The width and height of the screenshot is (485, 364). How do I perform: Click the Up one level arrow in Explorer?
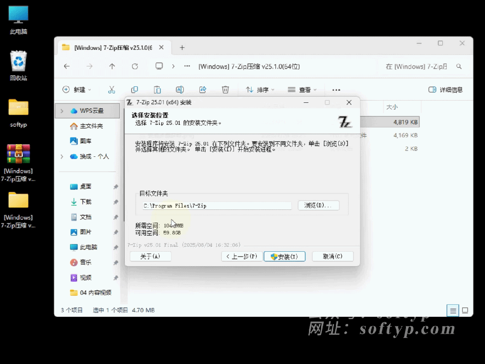(112, 66)
